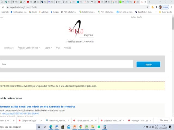174x130 pixels.
Task: Bookmark this page with the star icon
Action: click(x=148, y=7)
